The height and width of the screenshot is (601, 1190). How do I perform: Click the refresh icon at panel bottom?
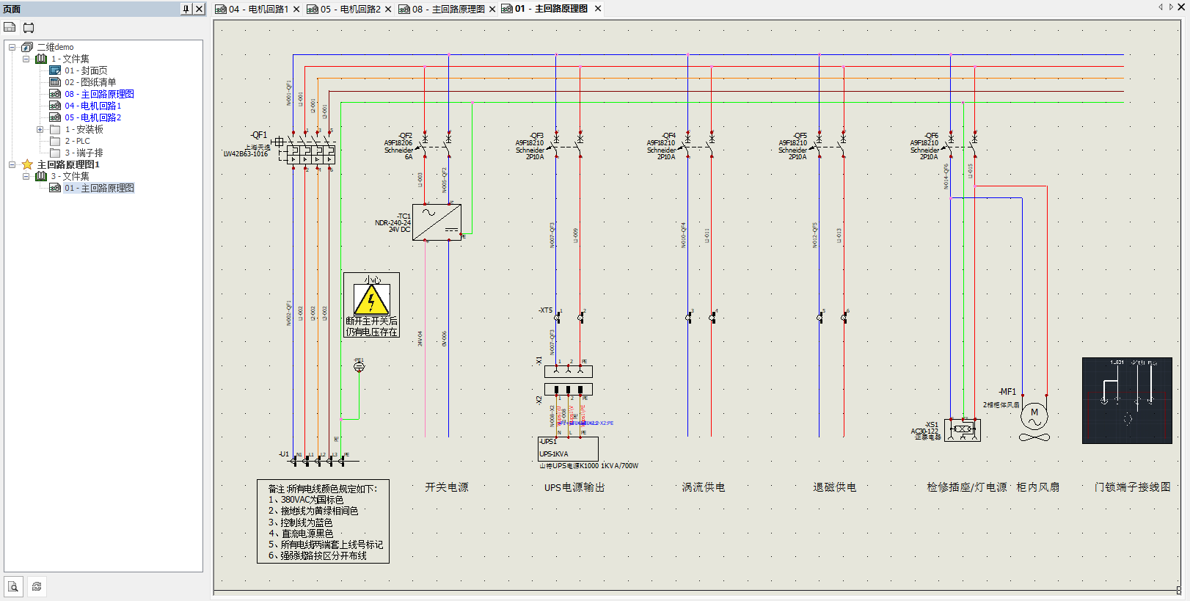(37, 586)
